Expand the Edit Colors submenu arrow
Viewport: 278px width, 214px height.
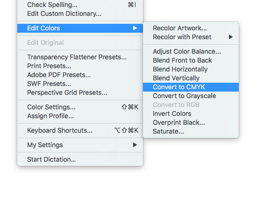tap(135, 28)
